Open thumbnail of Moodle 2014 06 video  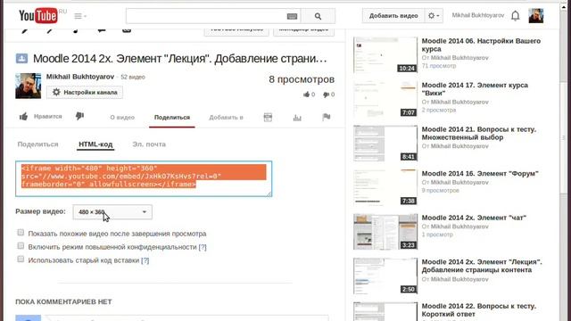[385, 54]
